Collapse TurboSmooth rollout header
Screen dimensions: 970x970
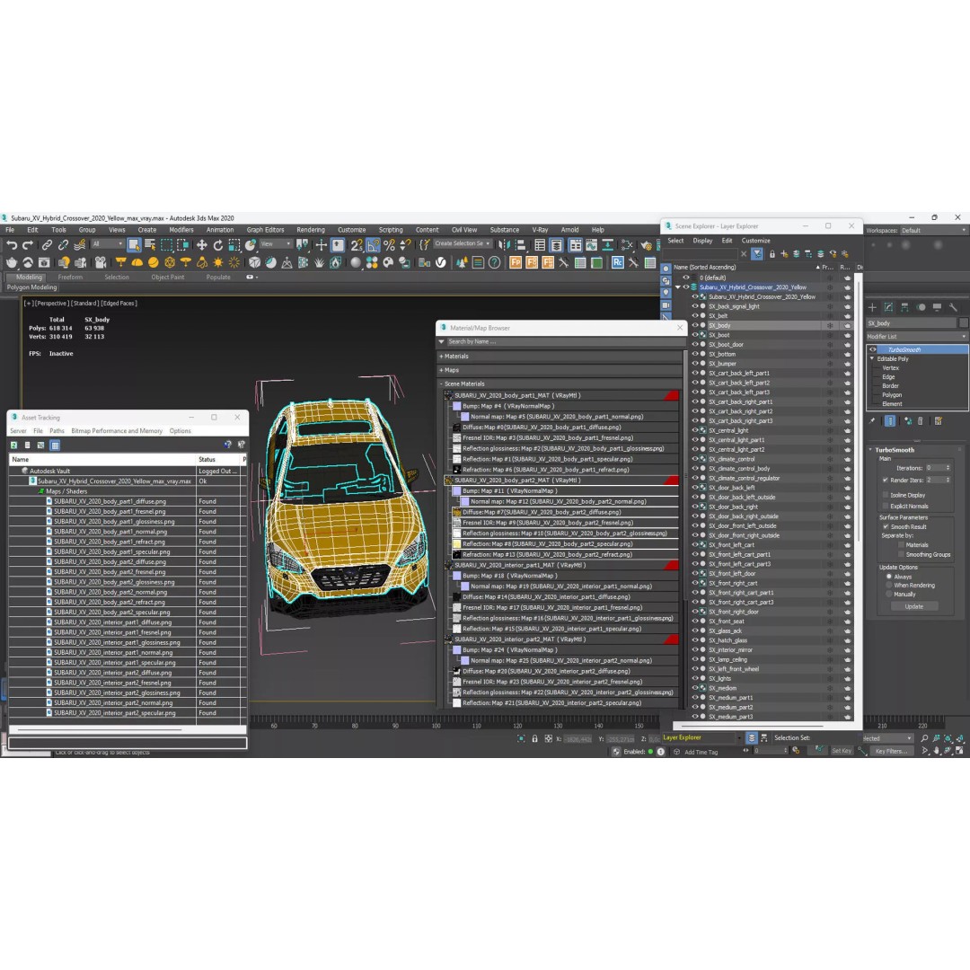tap(894, 450)
